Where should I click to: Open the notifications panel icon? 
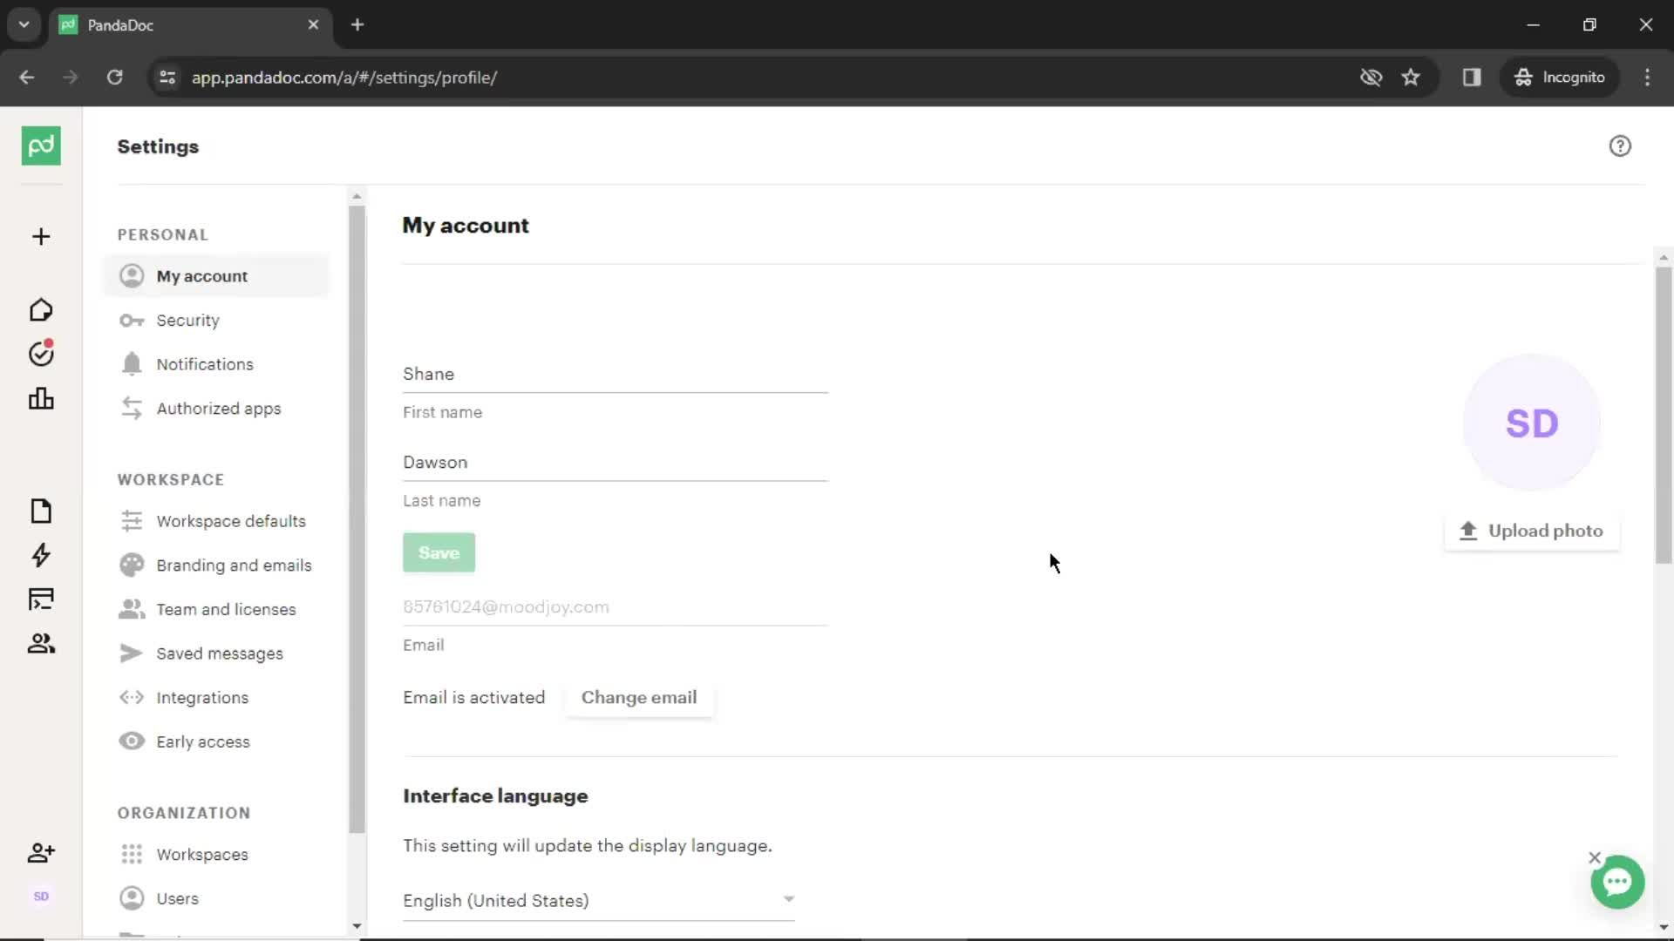130,364
